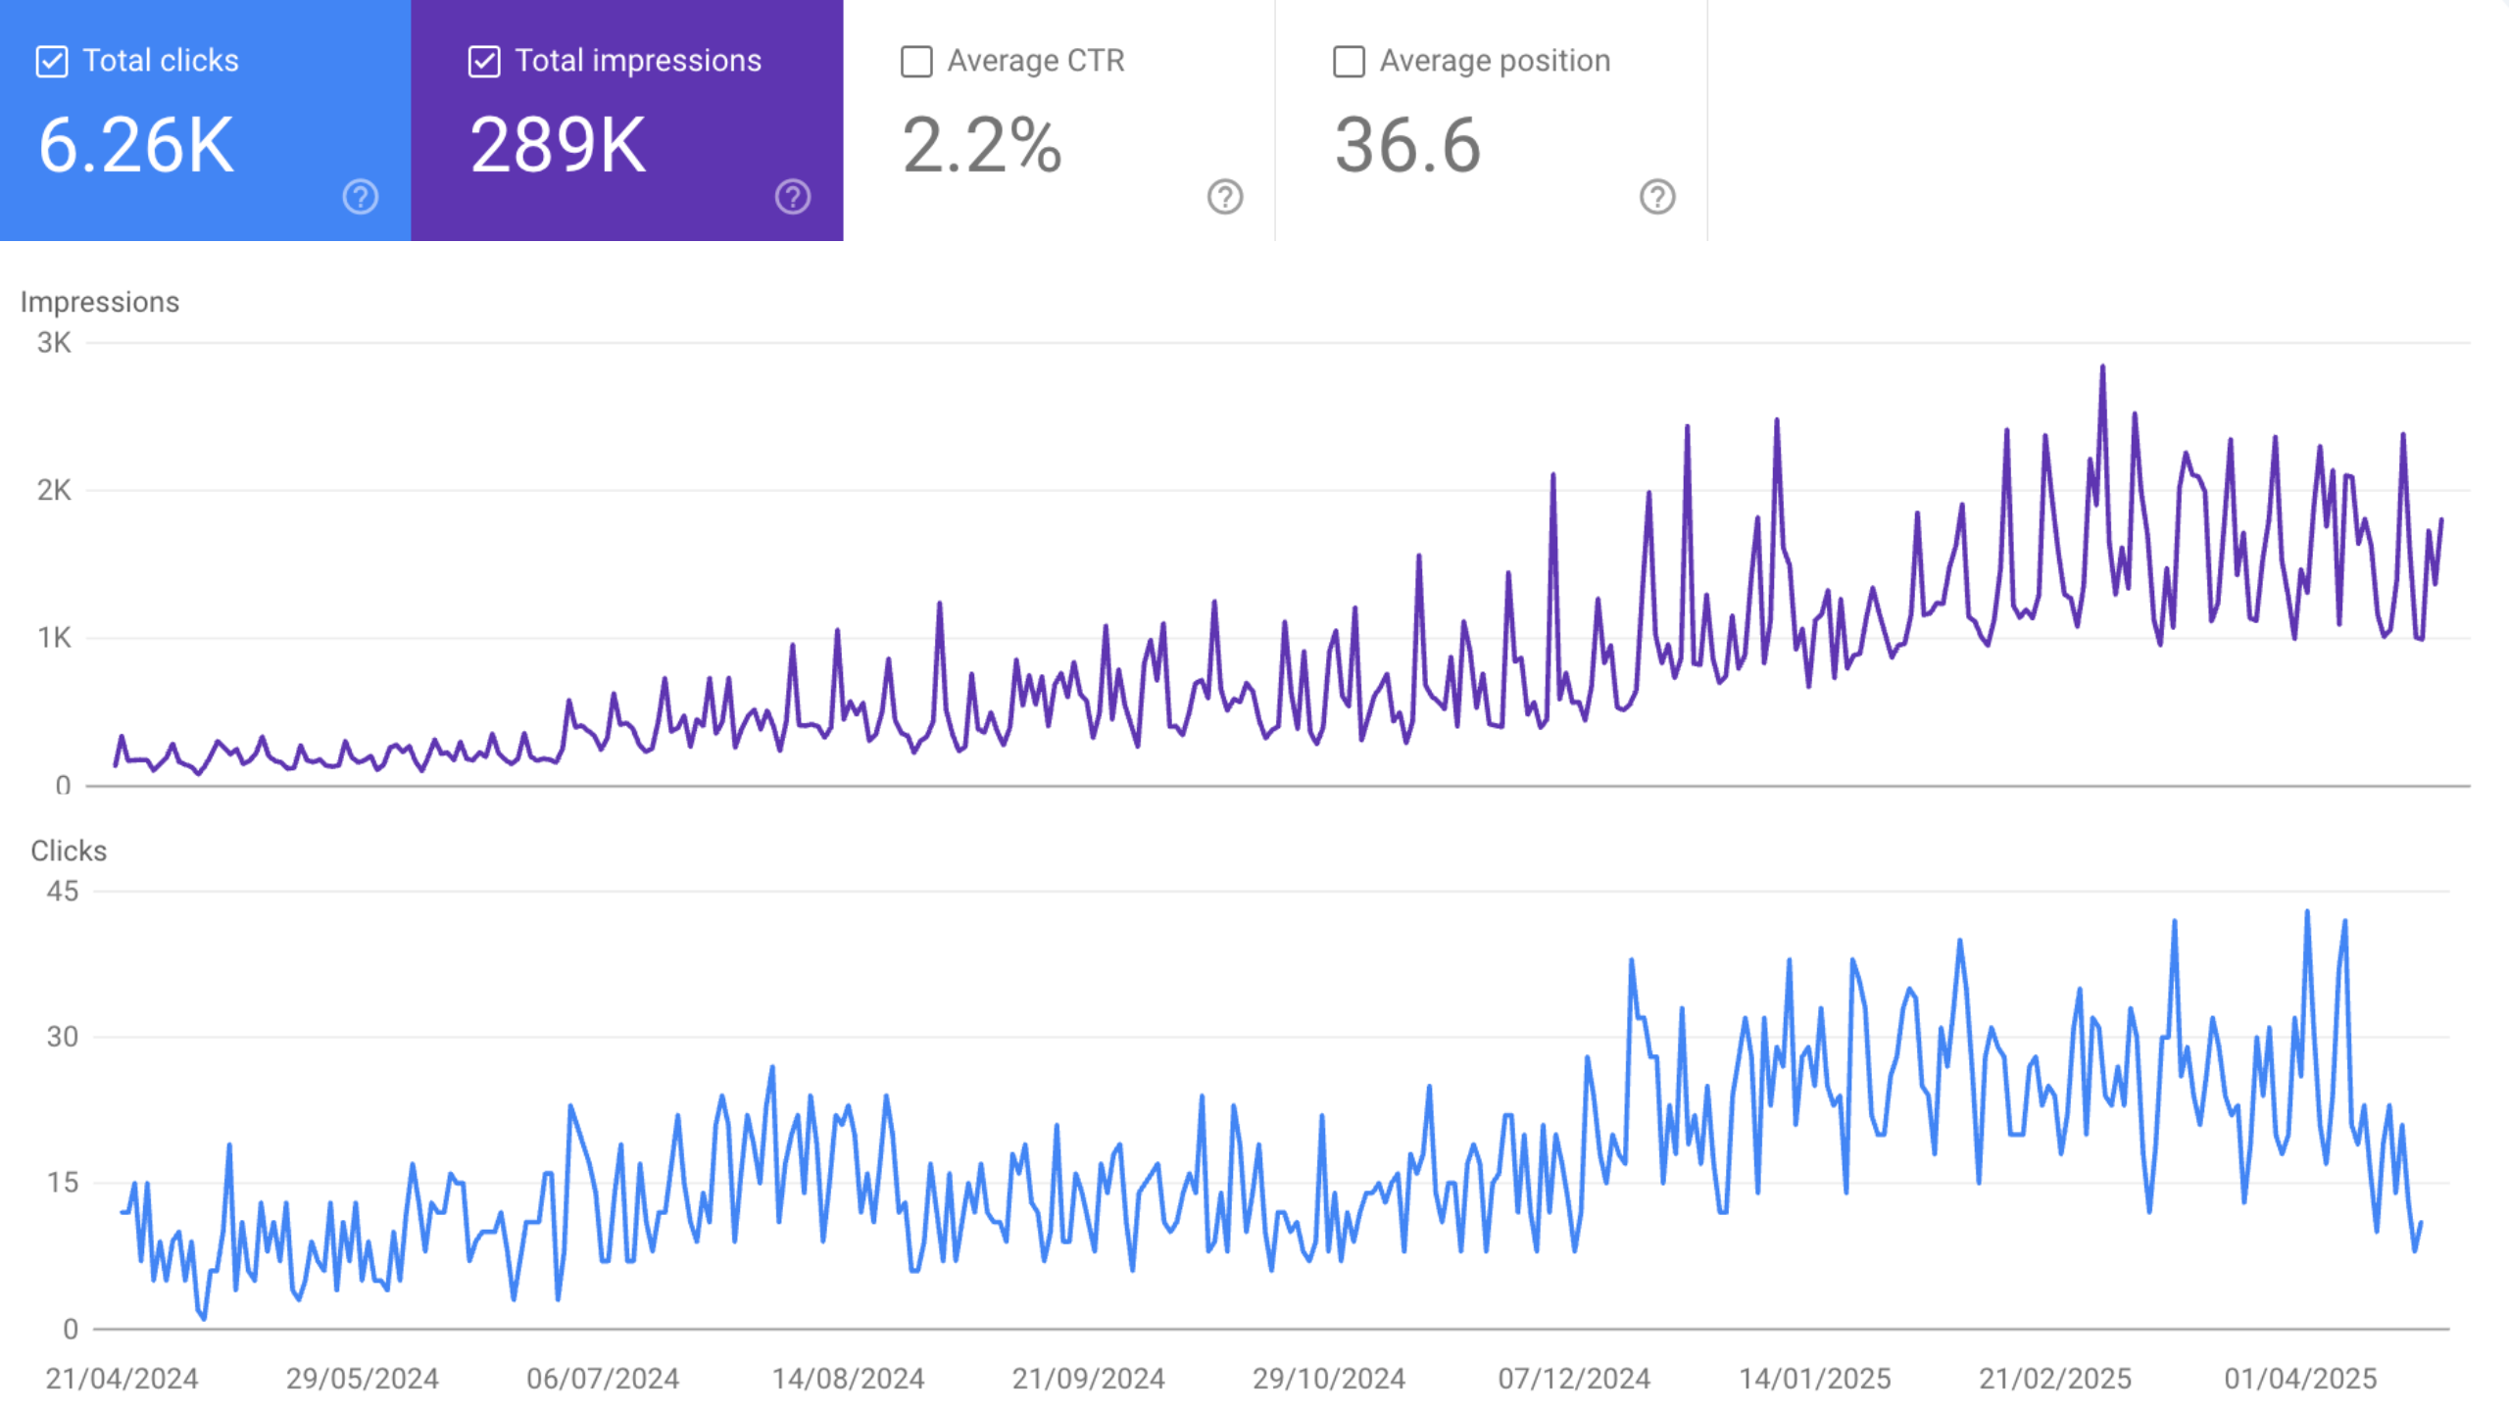This screenshot has width=2509, height=1411.
Task: Click the 14/08/2024 date axis label
Action: tap(848, 1379)
